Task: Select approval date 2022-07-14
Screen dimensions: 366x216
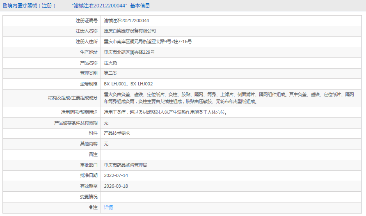Action: [116, 175]
